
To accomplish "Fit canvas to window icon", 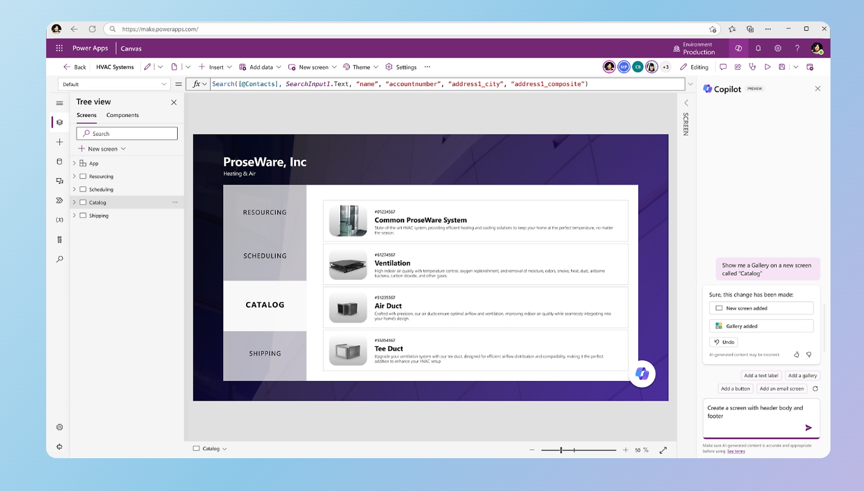I will [663, 450].
